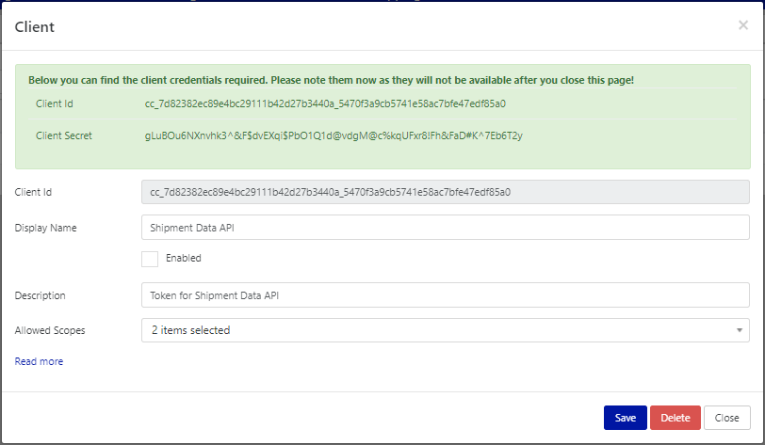This screenshot has height=445, width=765.
Task: Click the Client dialog title
Action: pyautogui.click(x=35, y=27)
